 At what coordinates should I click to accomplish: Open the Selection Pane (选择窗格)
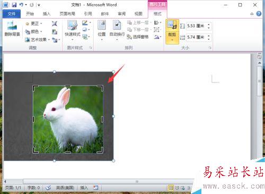pyautogui.click(x=138, y=37)
